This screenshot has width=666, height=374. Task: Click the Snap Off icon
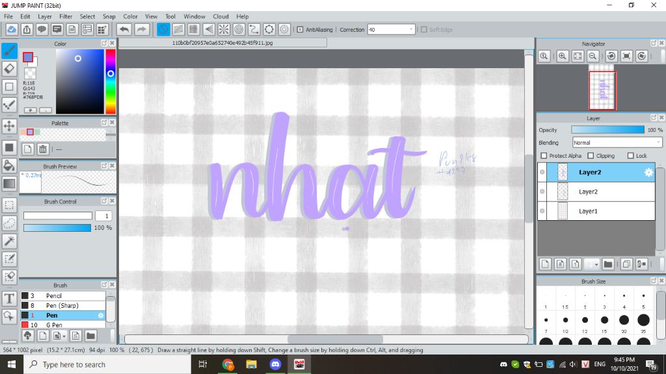coord(163,29)
